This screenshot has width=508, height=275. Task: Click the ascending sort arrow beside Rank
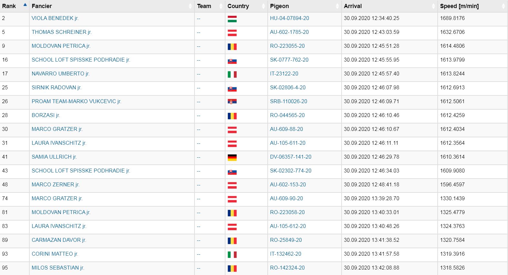25,5
